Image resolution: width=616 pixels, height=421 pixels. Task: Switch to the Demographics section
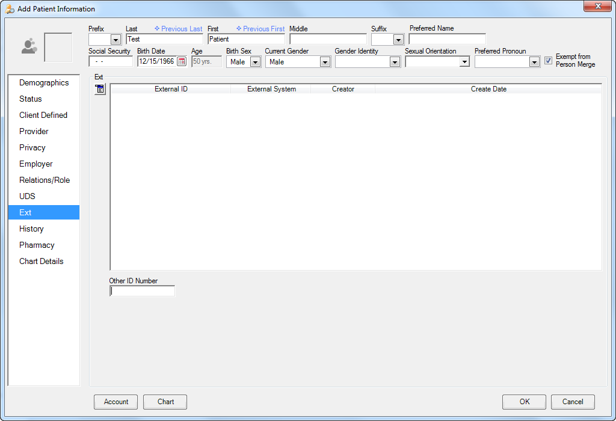click(x=43, y=83)
